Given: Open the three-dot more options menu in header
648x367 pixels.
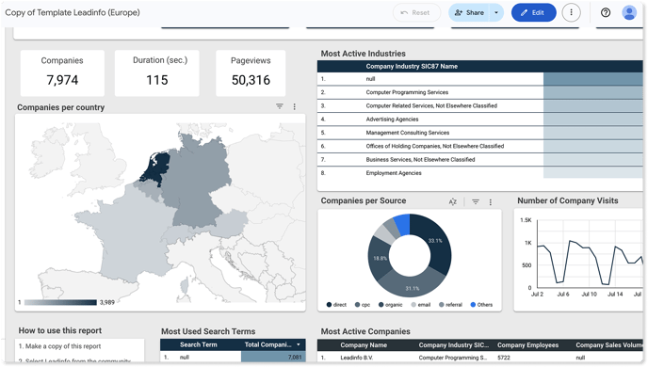Looking at the screenshot, I should pyautogui.click(x=571, y=13).
